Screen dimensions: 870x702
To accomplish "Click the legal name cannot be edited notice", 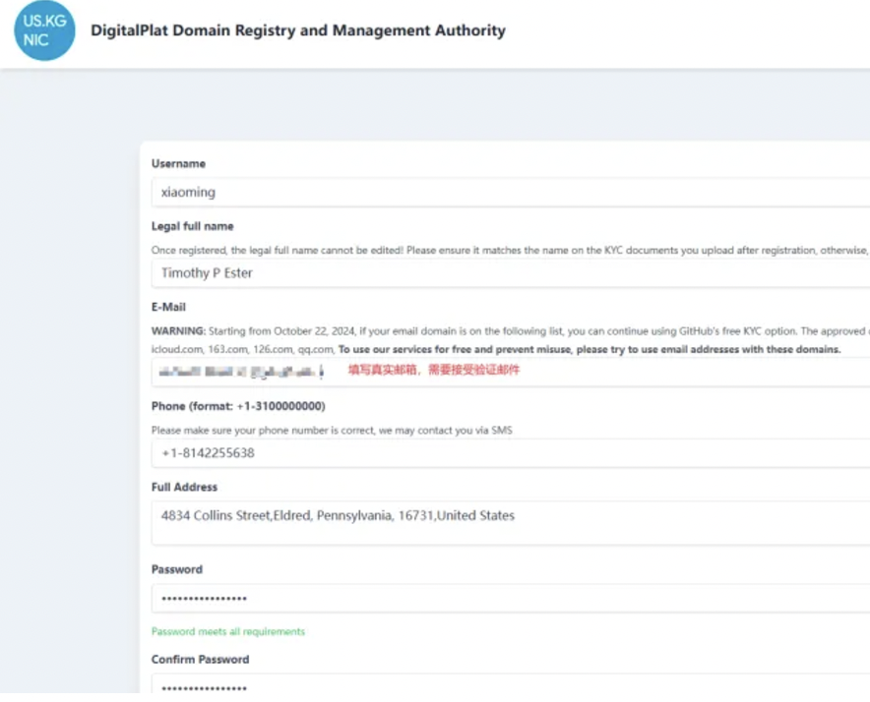I will tap(511, 250).
